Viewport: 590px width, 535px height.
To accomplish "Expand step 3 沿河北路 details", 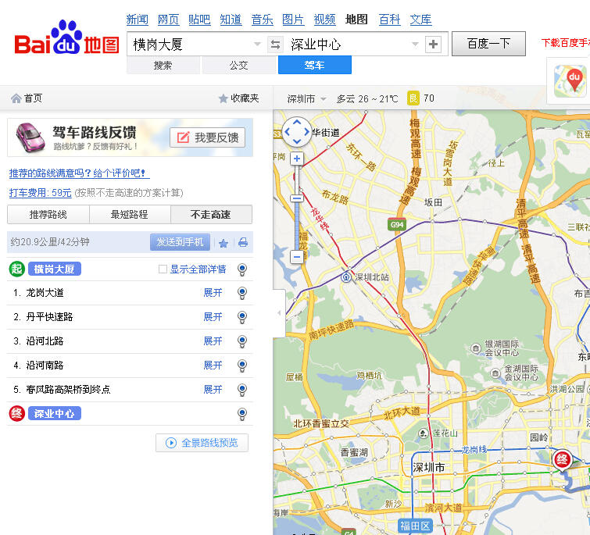I will point(213,341).
